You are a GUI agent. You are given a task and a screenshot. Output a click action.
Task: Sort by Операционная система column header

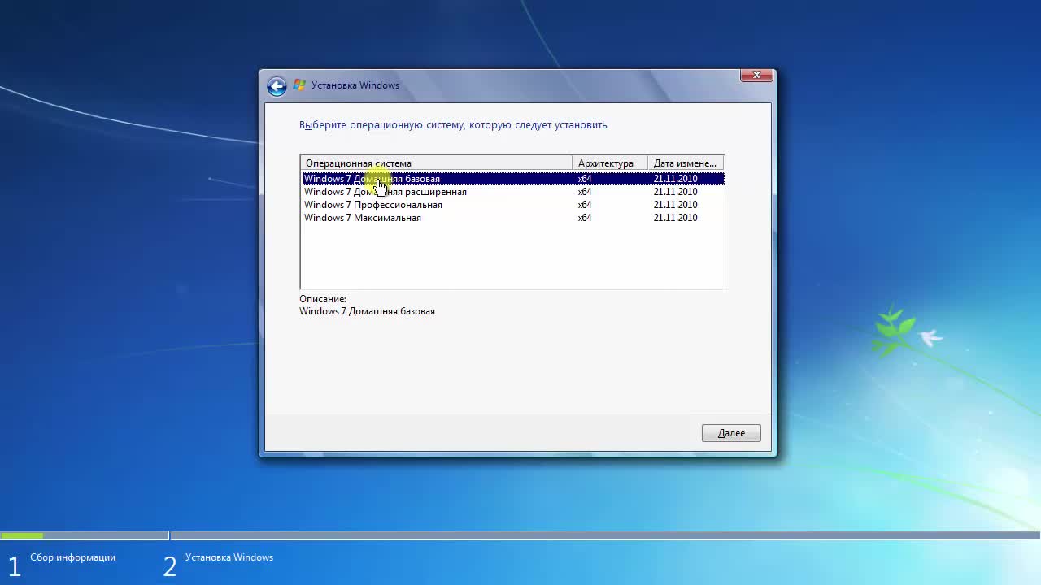coord(437,163)
